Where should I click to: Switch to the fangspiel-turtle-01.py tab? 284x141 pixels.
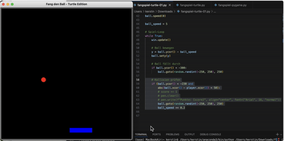click(x=152, y=5)
